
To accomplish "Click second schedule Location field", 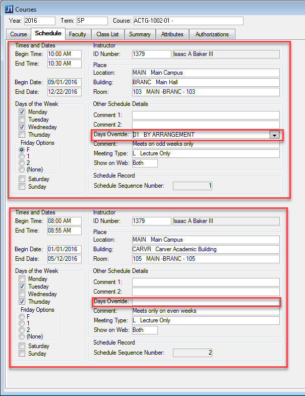I will (x=206, y=240).
